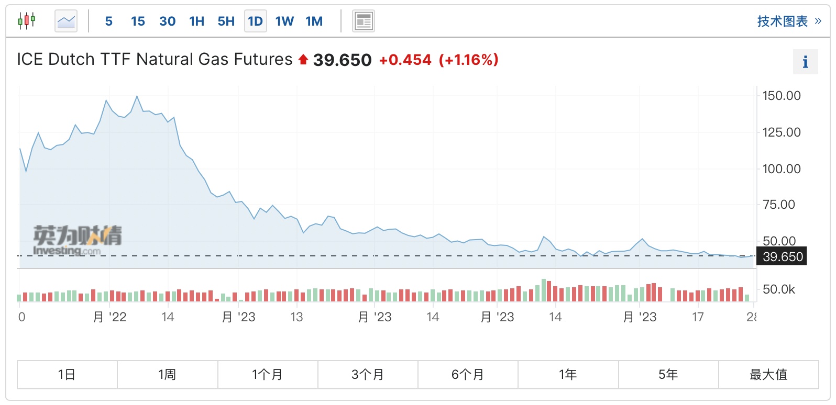
Task: Click the tallest volume bar
Action: coord(544,290)
